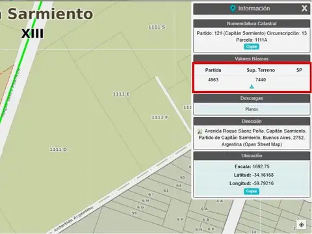
Task: Click the Parcela: 1111A text
Action: [x=252, y=40]
